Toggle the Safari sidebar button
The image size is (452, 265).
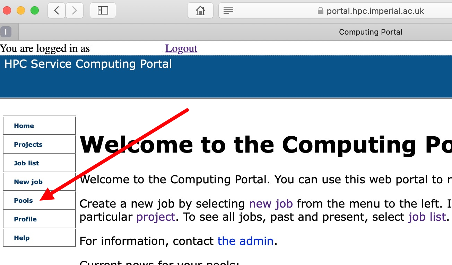pyautogui.click(x=103, y=11)
